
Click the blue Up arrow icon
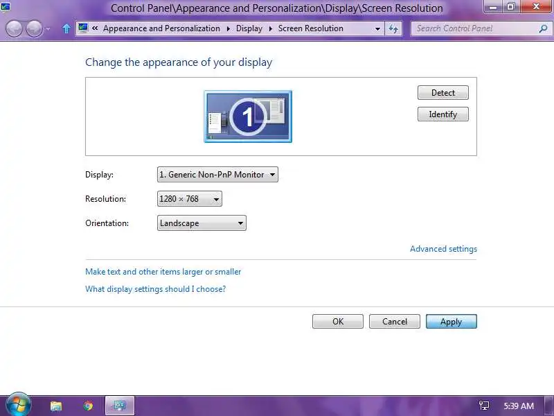pyautogui.click(x=66, y=28)
